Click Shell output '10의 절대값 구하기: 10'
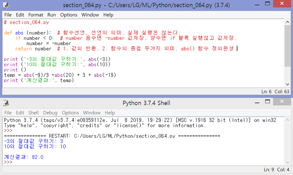293x175 pixels. pyautogui.click(x=35, y=146)
